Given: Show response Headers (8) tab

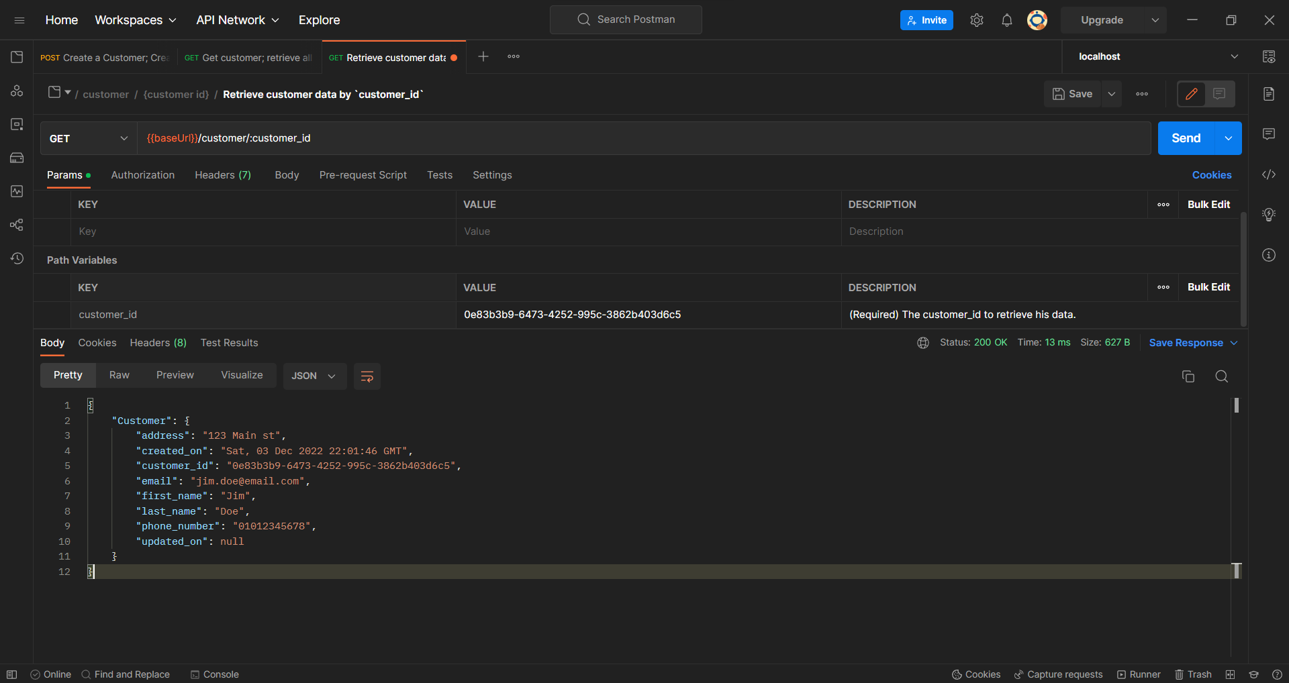Looking at the screenshot, I should [x=158, y=343].
